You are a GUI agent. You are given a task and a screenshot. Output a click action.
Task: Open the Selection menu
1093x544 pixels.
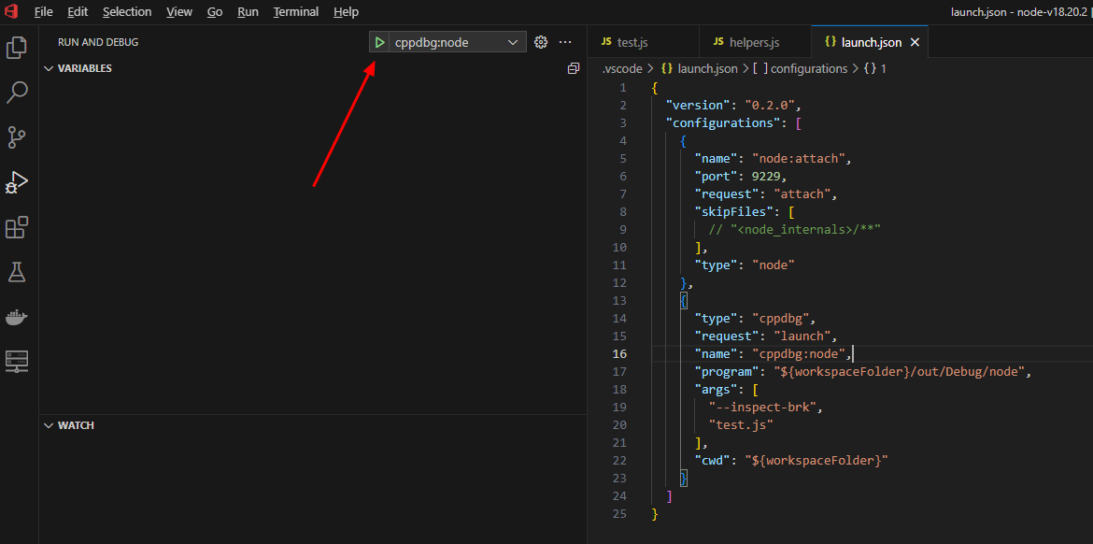click(127, 12)
